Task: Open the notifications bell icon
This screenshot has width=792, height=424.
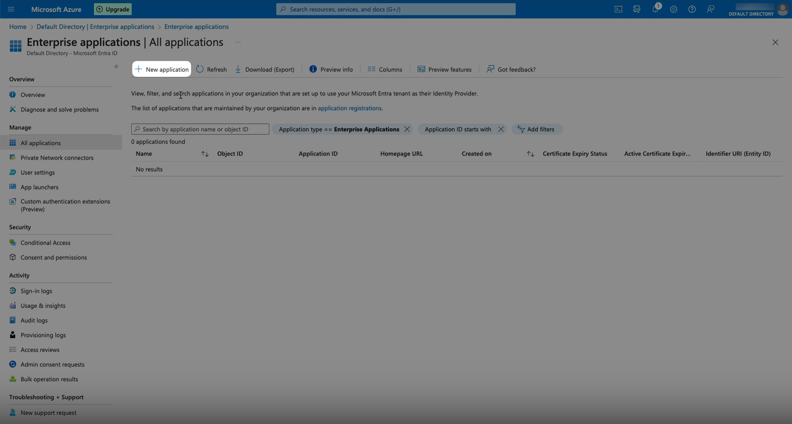Action: click(x=655, y=9)
